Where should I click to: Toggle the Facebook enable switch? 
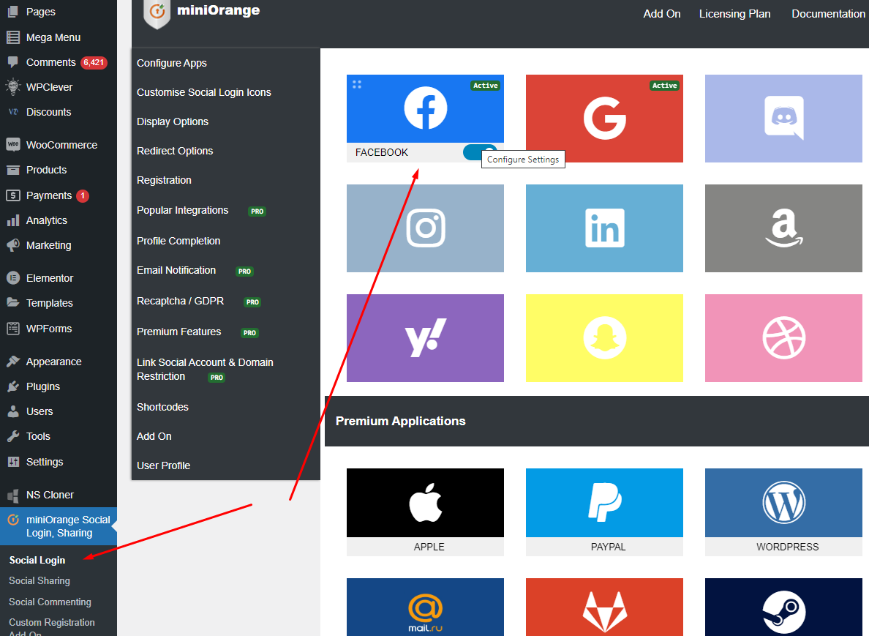point(480,152)
